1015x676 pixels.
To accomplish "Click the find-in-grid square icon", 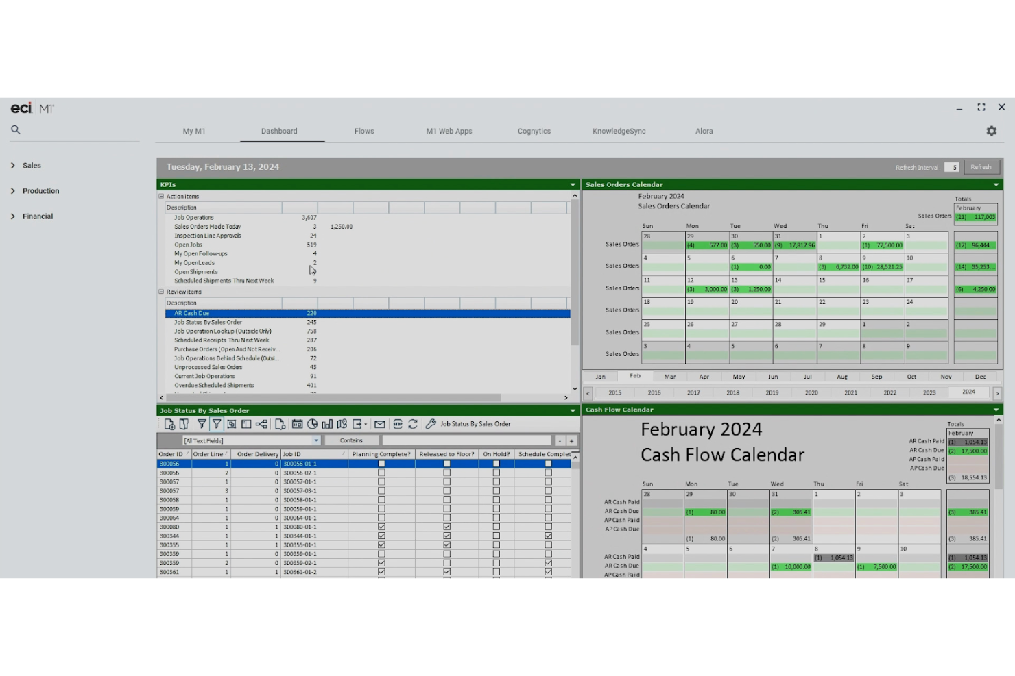I will click(232, 424).
